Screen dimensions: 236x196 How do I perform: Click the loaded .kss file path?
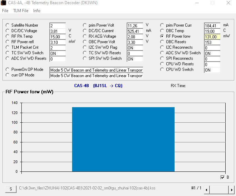point(87,188)
